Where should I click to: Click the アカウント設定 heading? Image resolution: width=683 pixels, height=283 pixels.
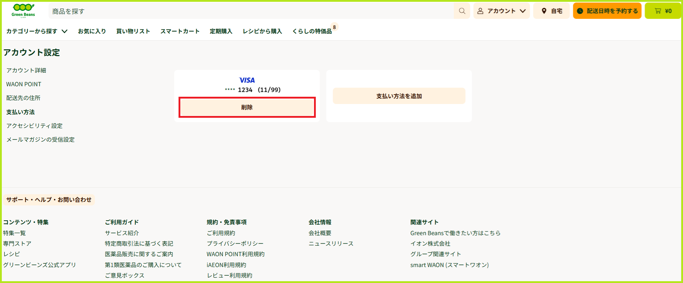click(32, 53)
